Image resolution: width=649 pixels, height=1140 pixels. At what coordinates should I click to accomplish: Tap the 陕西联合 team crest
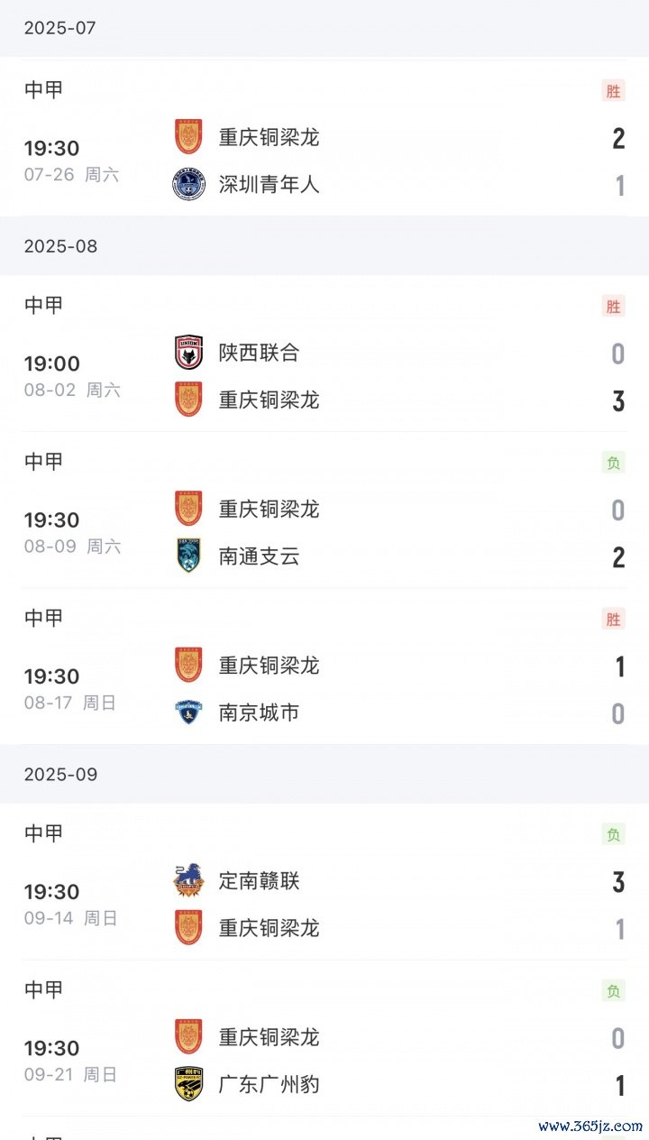coord(188,353)
